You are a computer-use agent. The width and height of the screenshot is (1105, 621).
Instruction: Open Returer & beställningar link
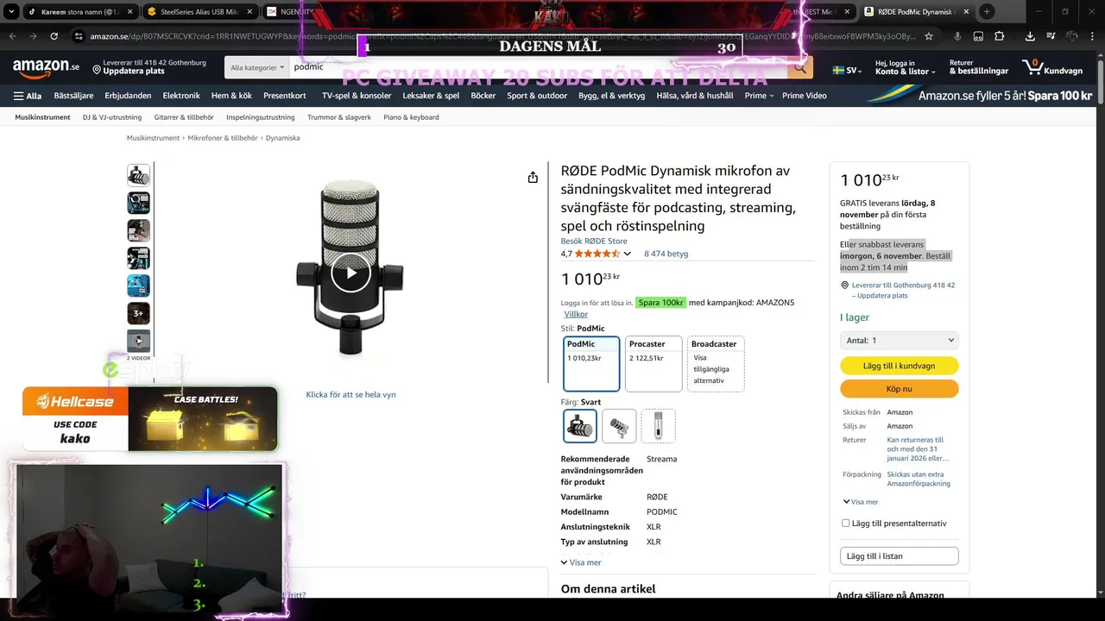pyautogui.click(x=979, y=67)
